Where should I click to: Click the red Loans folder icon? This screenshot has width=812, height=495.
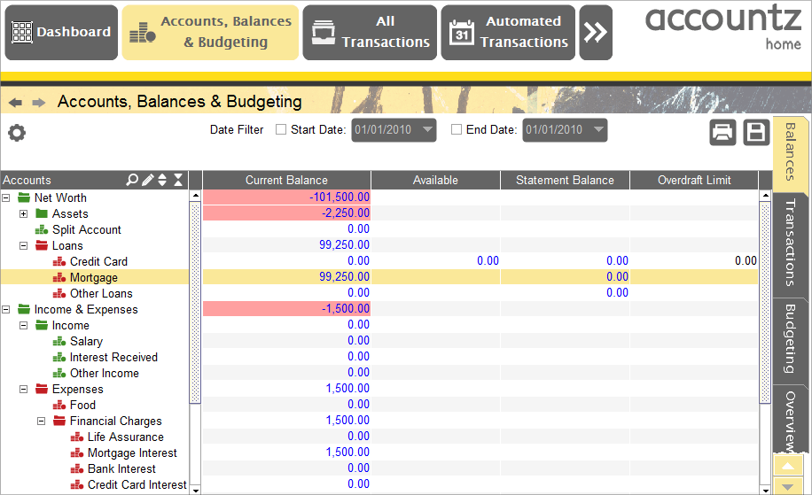point(42,245)
